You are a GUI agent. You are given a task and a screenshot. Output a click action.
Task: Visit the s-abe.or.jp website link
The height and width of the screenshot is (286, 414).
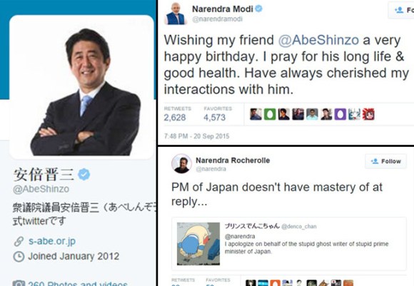[52, 241]
